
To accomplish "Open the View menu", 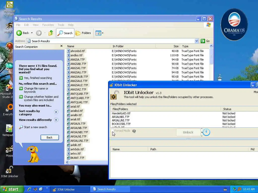I will pos(36,25).
